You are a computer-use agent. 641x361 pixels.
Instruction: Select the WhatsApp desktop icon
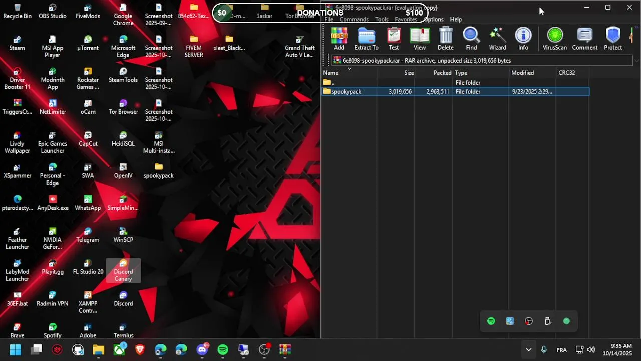click(88, 203)
